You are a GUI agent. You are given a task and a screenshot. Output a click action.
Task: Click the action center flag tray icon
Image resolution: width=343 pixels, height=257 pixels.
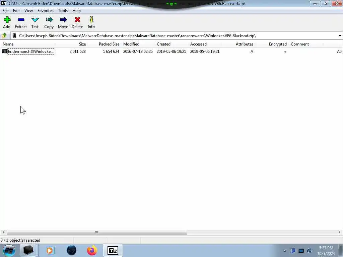point(293,251)
